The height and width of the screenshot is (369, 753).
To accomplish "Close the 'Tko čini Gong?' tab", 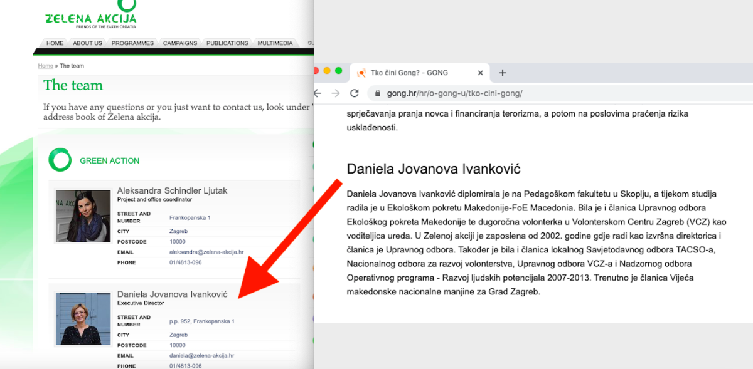I will tap(481, 73).
